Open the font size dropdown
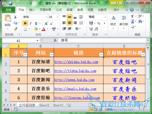Viewport: 152px width, 114px height. coord(57,17)
